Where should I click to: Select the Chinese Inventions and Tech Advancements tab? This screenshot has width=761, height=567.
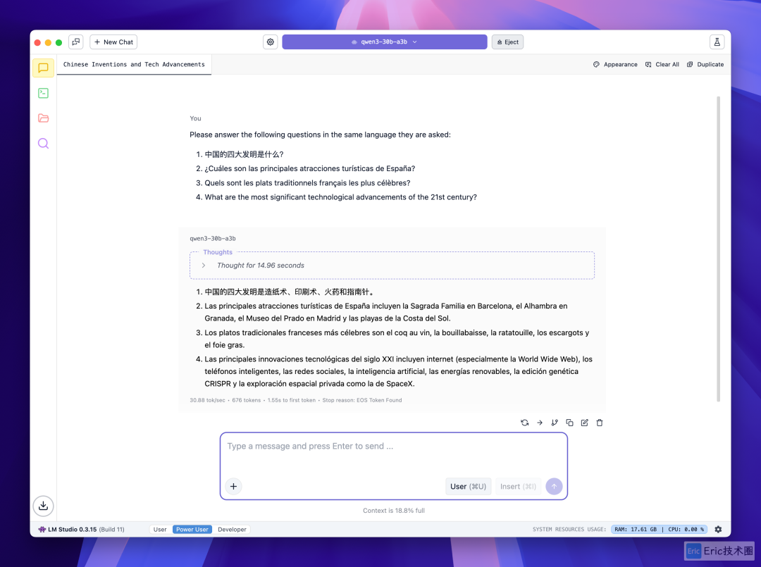[x=134, y=65]
